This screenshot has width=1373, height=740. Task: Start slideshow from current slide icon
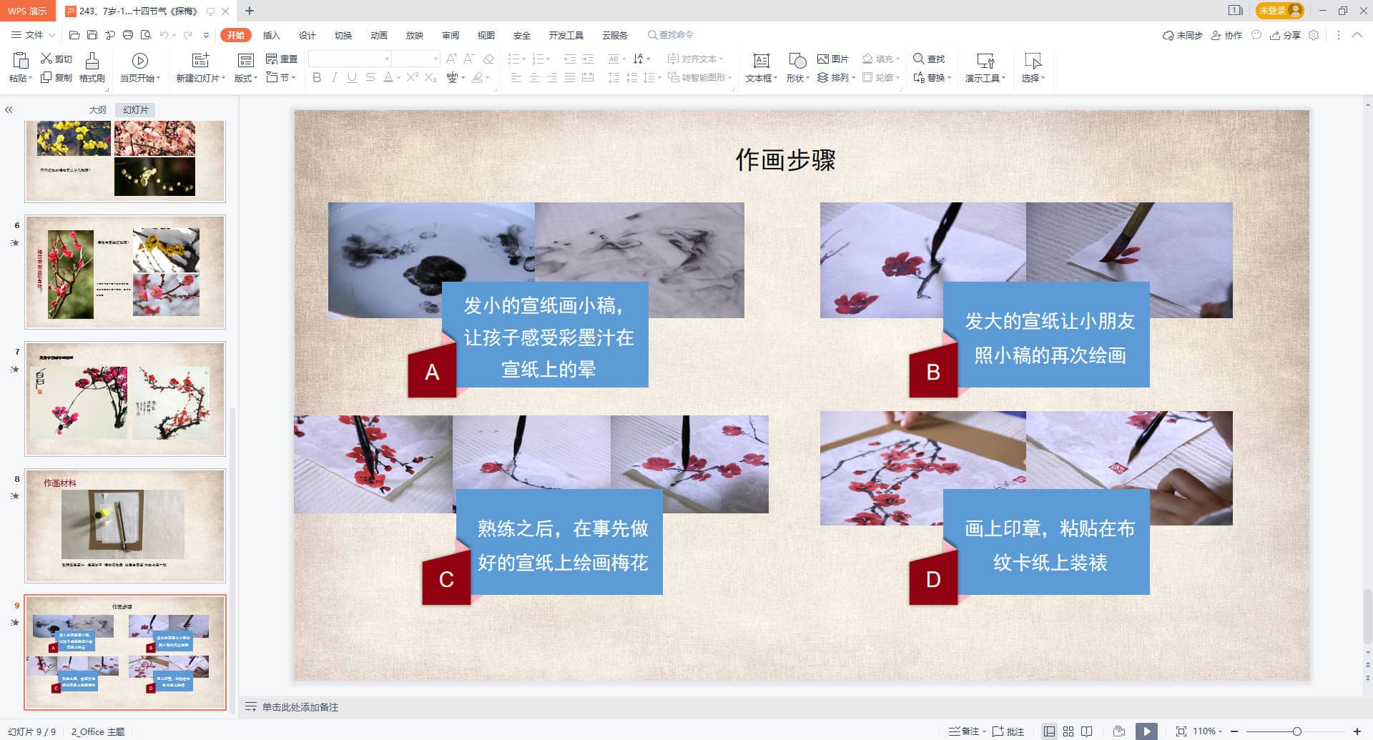[140, 60]
